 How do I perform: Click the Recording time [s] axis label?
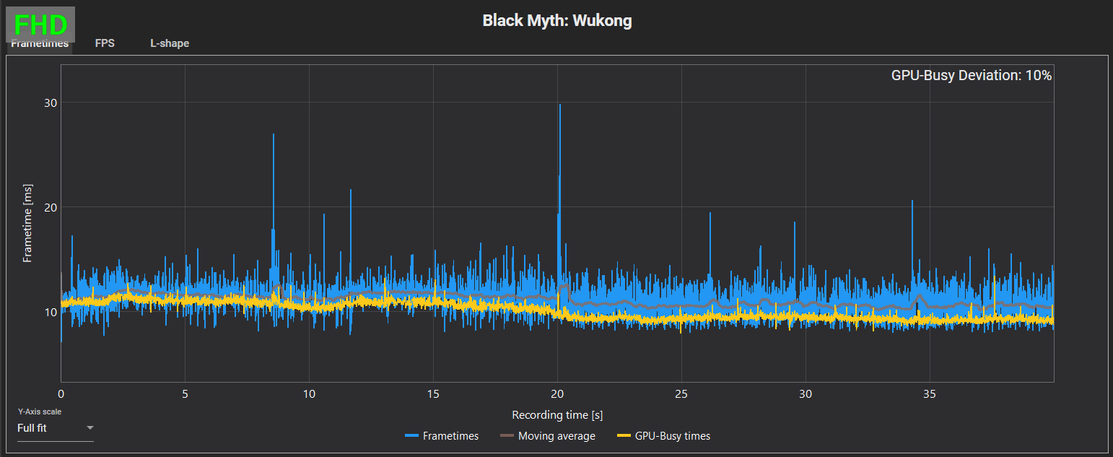557,415
